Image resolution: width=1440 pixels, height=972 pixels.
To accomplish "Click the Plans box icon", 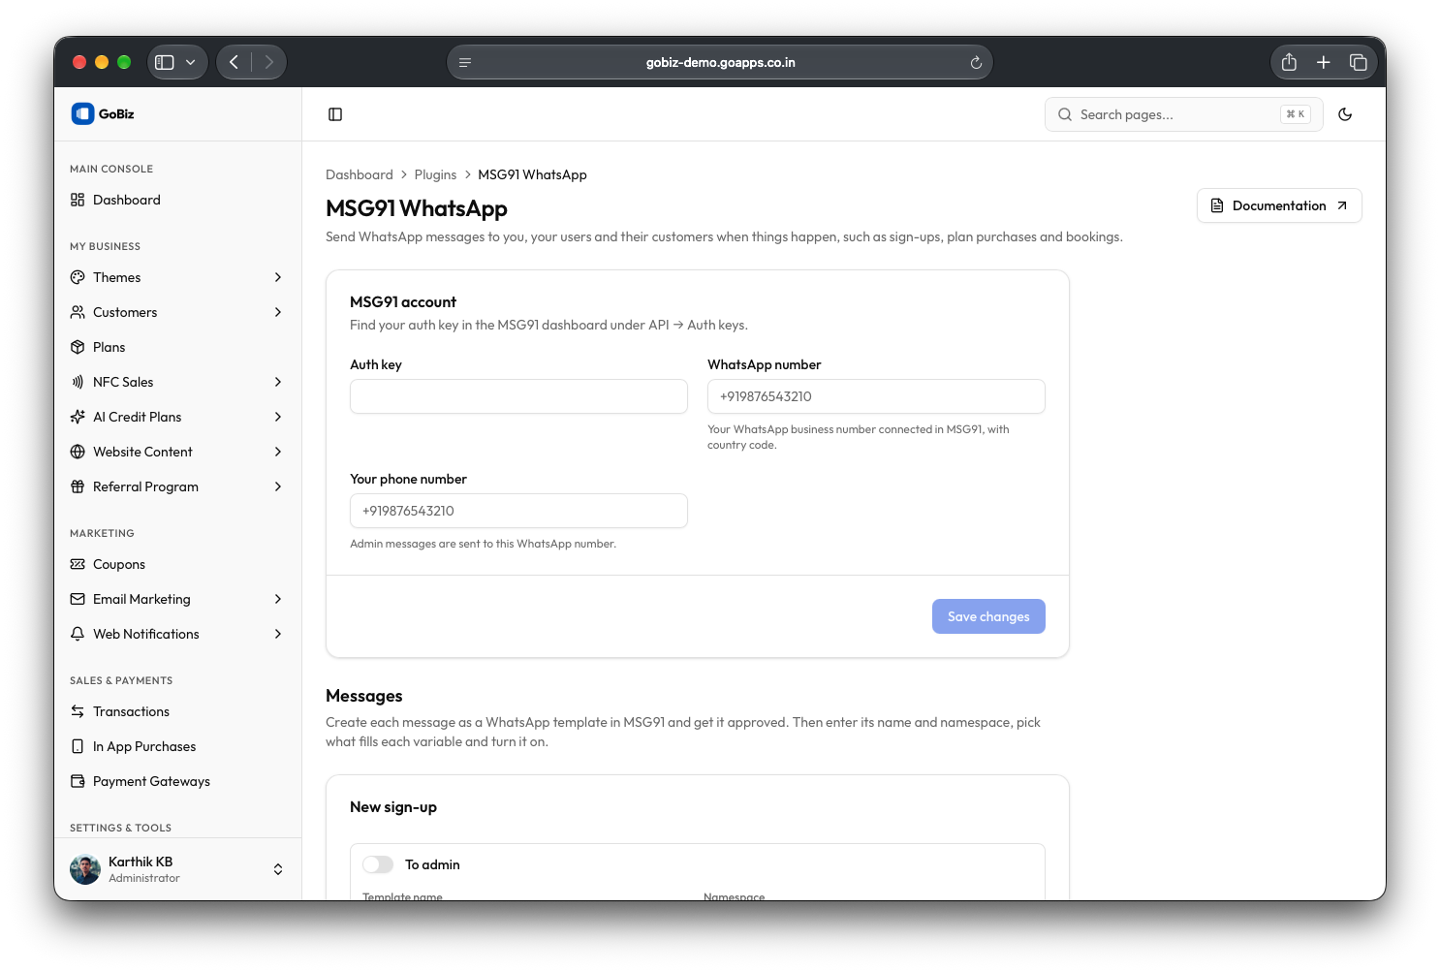I will pyautogui.click(x=78, y=347).
